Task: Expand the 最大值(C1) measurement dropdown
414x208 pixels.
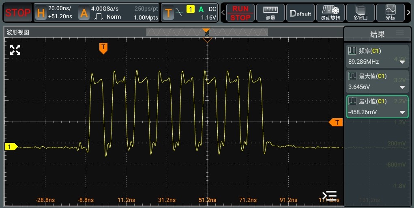Action: pos(402,87)
